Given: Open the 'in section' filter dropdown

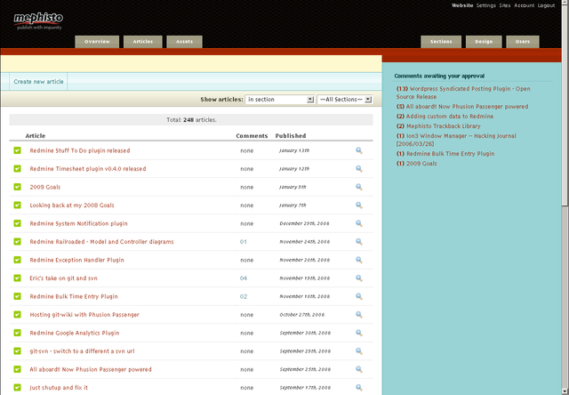Looking at the screenshot, I should tap(279, 100).
